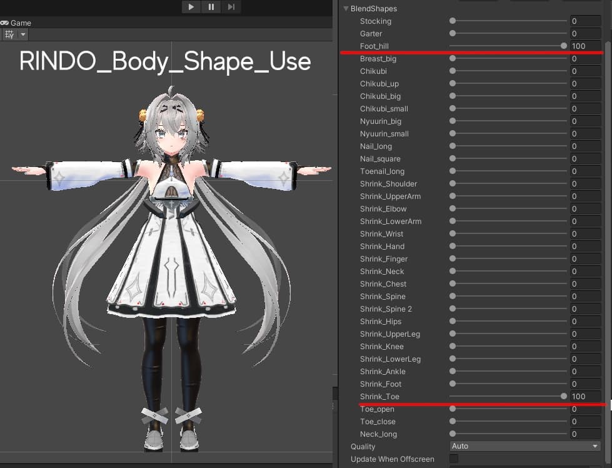This screenshot has width=612, height=468.
Task: Click the Inspector vertical scrollbar
Action: pyautogui.click(x=608, y=188)
